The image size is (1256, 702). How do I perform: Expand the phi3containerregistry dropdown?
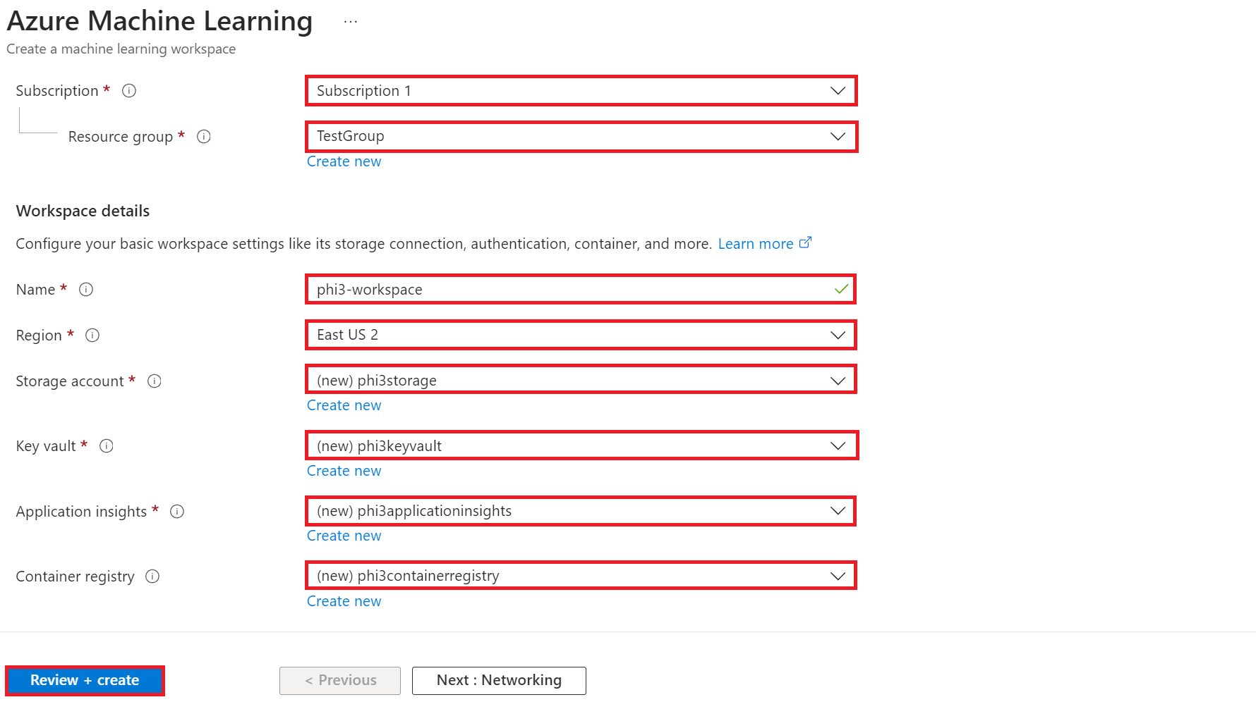coord(581,576)
